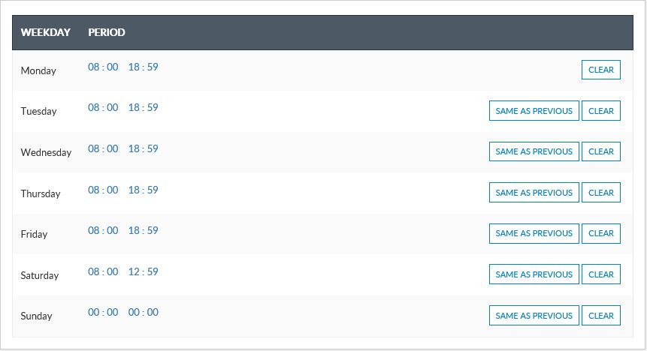
Task: Clear the Monday period
Action: (x=600, y=70)
